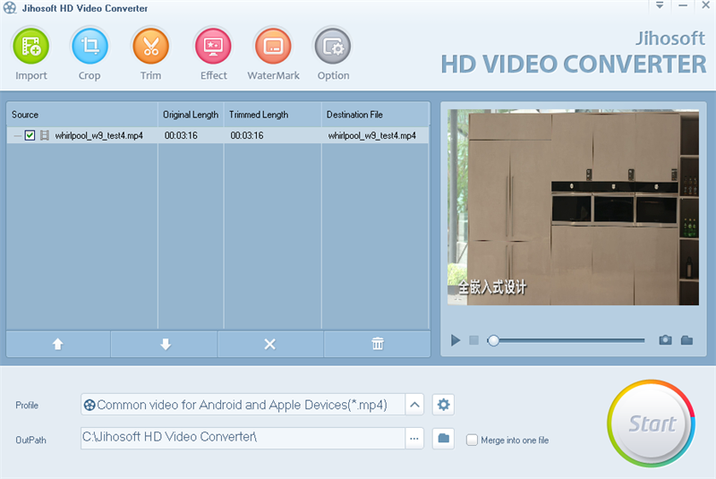Move selected file up in list
The image size is (716, 479).
click(58, 344)
